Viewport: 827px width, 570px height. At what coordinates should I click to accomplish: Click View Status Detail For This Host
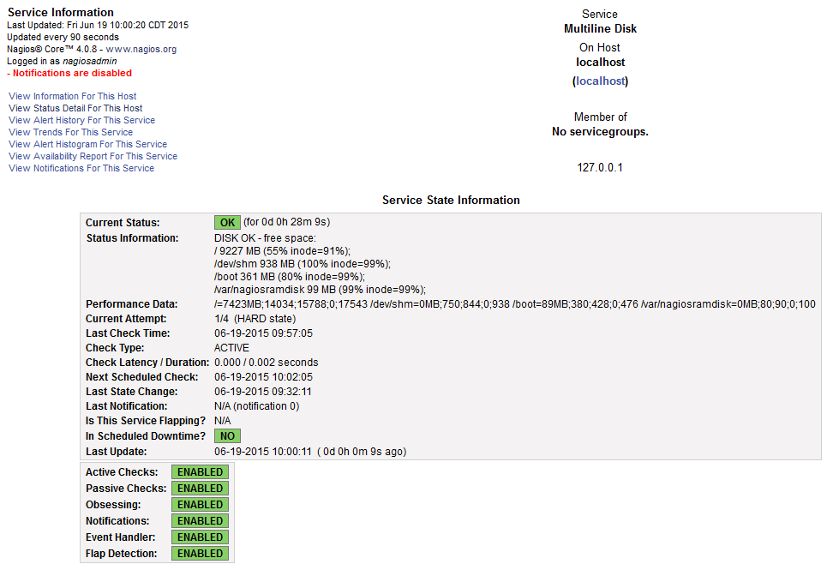coord(75,108)
